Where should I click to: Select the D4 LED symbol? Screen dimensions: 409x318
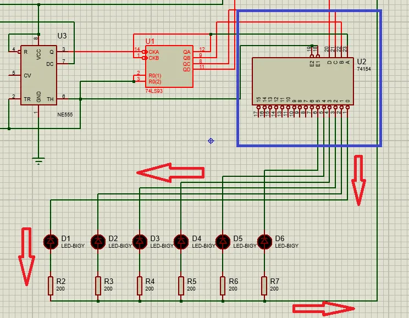coord(181,242)
